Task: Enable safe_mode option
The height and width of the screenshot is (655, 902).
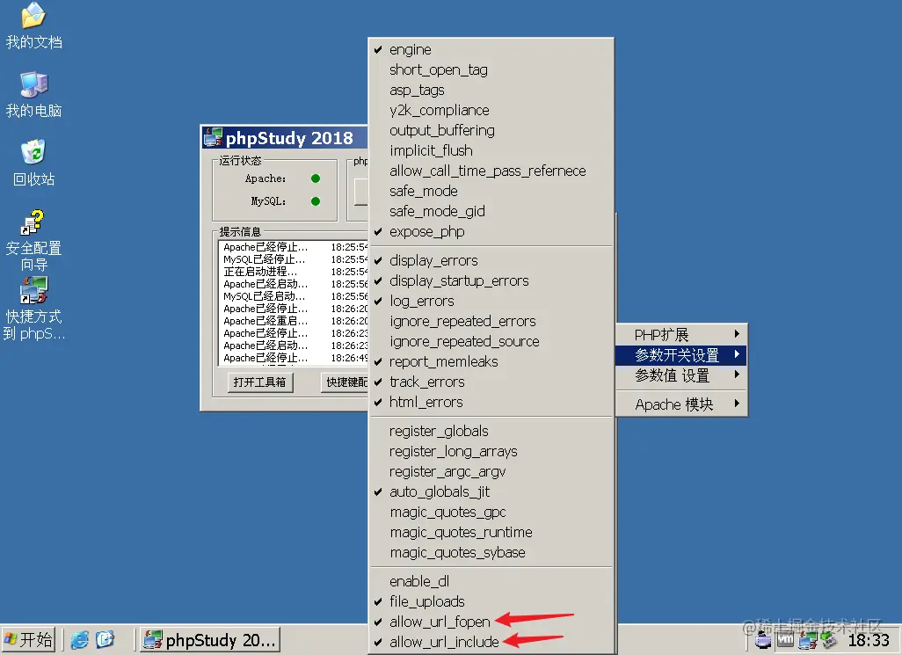Action: click(491, 191)
